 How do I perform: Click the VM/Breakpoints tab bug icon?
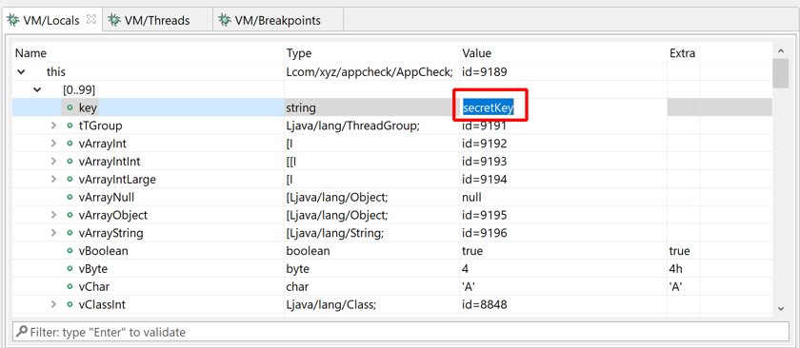point(225,20)
